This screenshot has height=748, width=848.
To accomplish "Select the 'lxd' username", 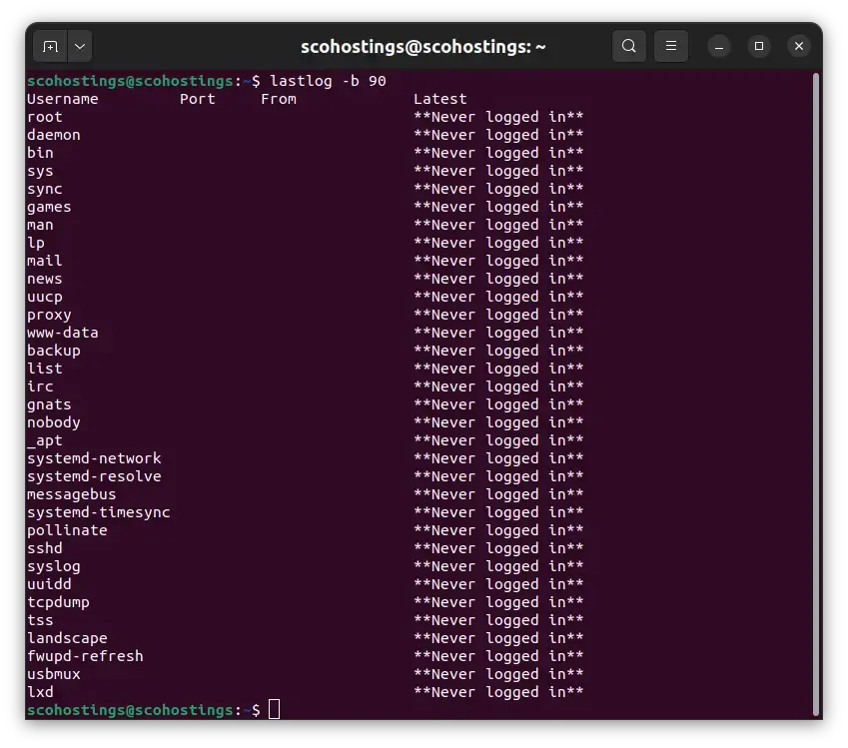I will click(x=41, y=692).
